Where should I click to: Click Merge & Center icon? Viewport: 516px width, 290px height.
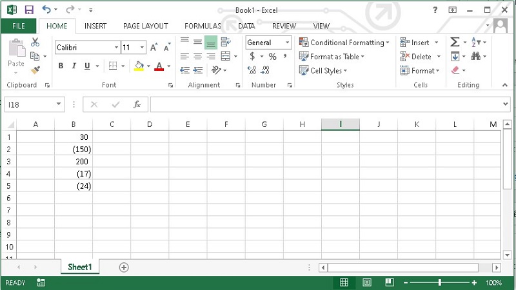click(226, 56)
